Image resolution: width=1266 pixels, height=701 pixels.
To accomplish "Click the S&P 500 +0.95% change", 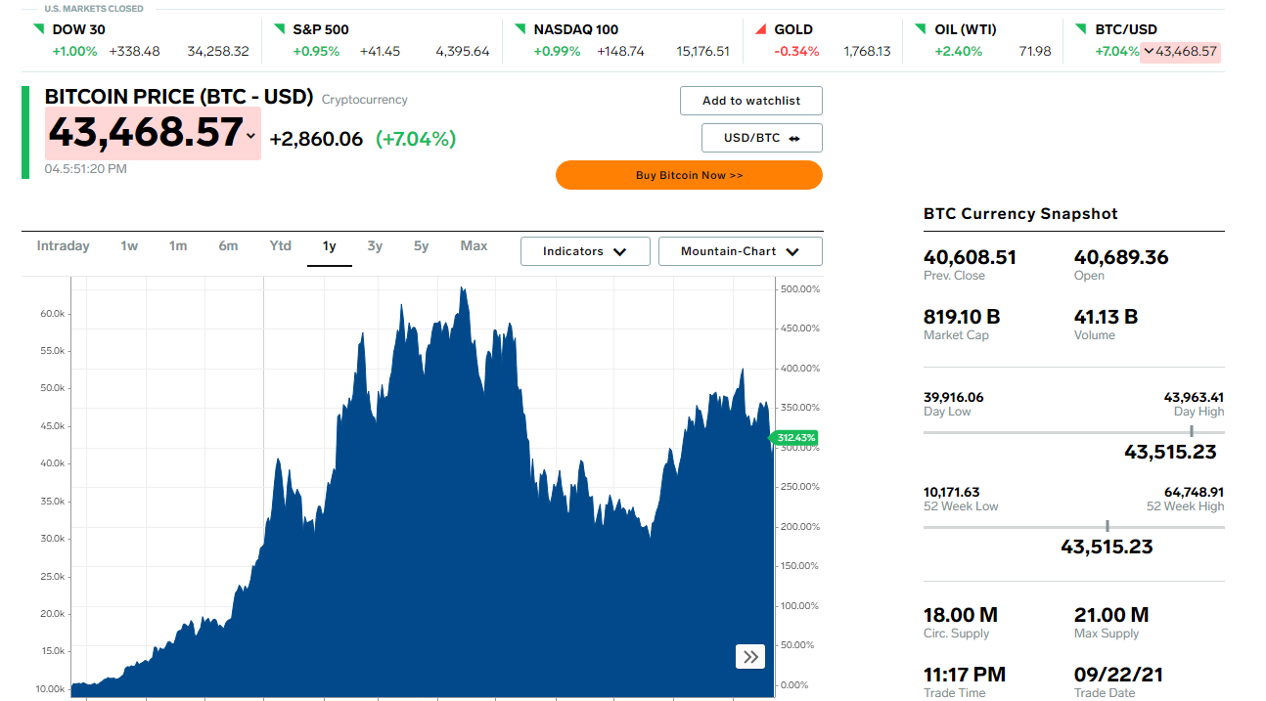I will [x=316, y=51].
